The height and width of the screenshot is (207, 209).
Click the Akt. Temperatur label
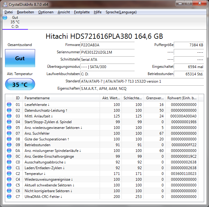20,74
